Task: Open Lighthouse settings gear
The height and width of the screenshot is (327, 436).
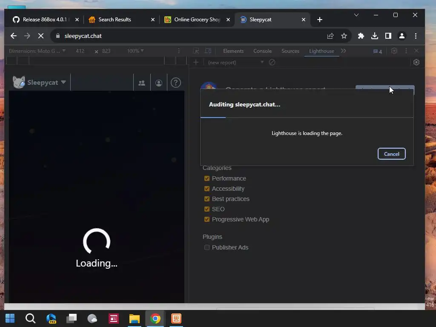Action: pyautogui.click(x=416, y=62)
